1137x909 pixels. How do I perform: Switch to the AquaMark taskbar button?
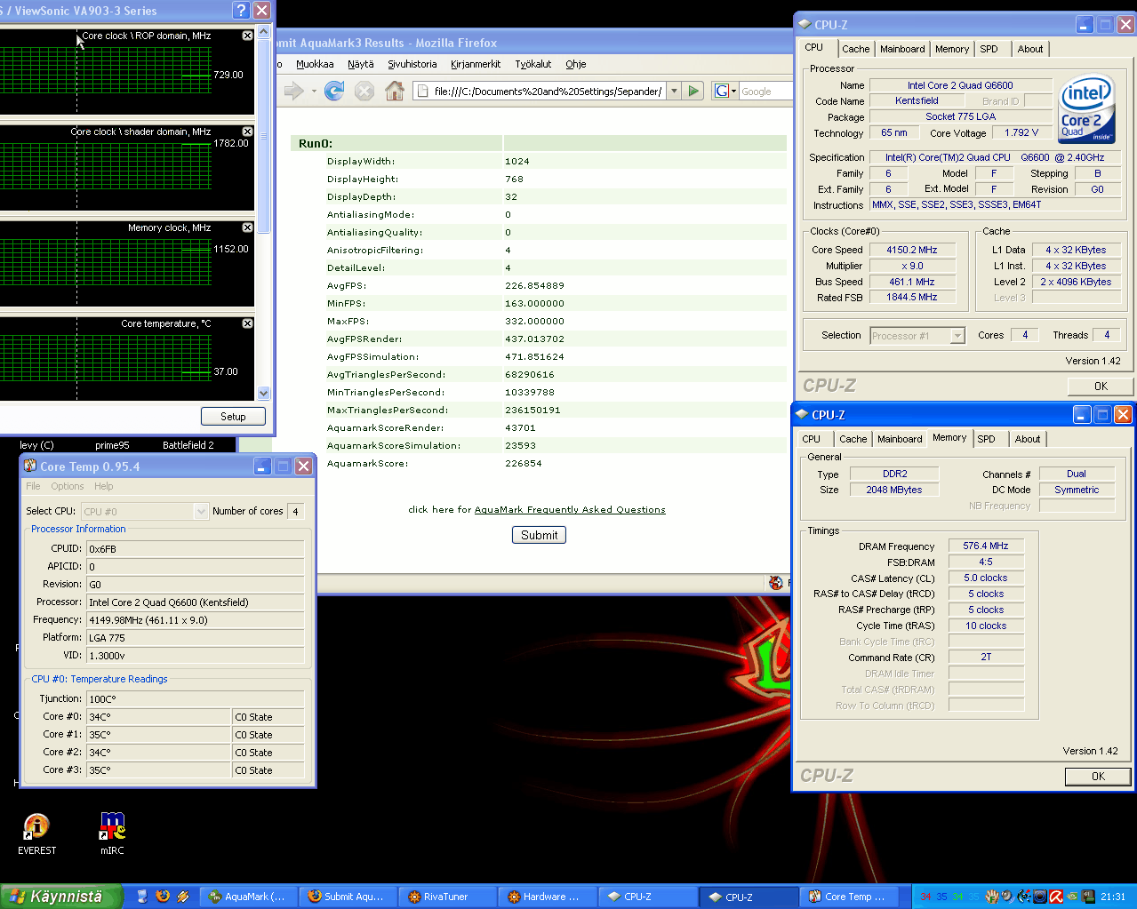pyautogui.click(x=248, y=897)
